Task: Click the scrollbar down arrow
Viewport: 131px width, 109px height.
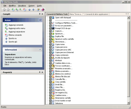Action: click(x=128, y=103)
